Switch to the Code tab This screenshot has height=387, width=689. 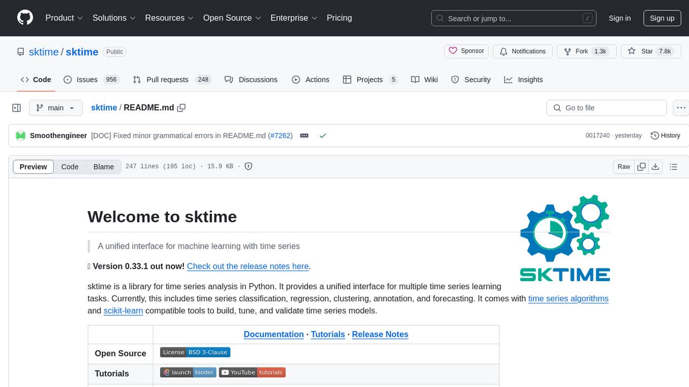click(36, 80)
